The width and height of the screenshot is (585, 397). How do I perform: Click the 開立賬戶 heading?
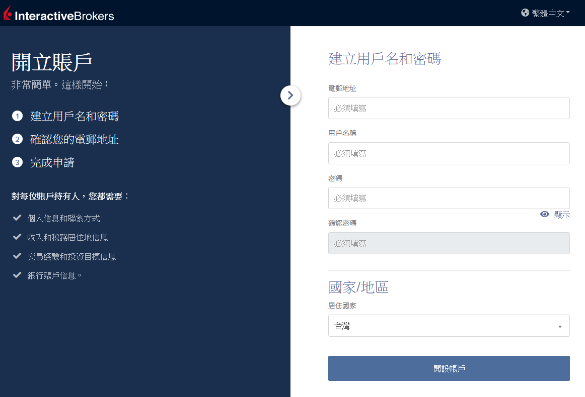[51, 62]
